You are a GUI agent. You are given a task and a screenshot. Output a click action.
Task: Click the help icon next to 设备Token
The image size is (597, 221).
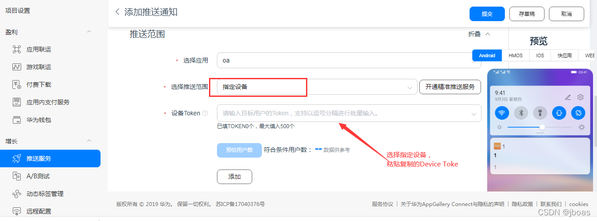[205, 114]
